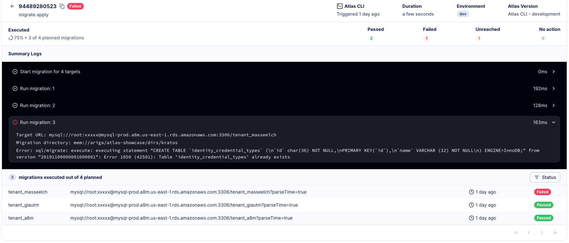Viewport: 569px width, 243px height.
Task: Go to first page of migrations
Action: 516,233
